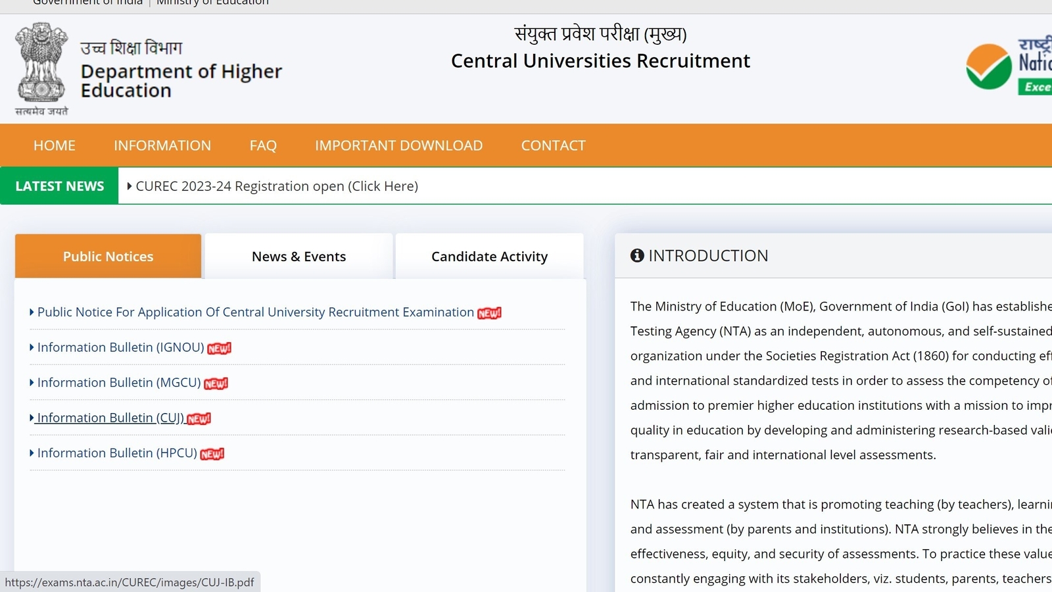Switch to the News & Events tab
This screenshot has height=592, width=1052.
tap(299, 256)
